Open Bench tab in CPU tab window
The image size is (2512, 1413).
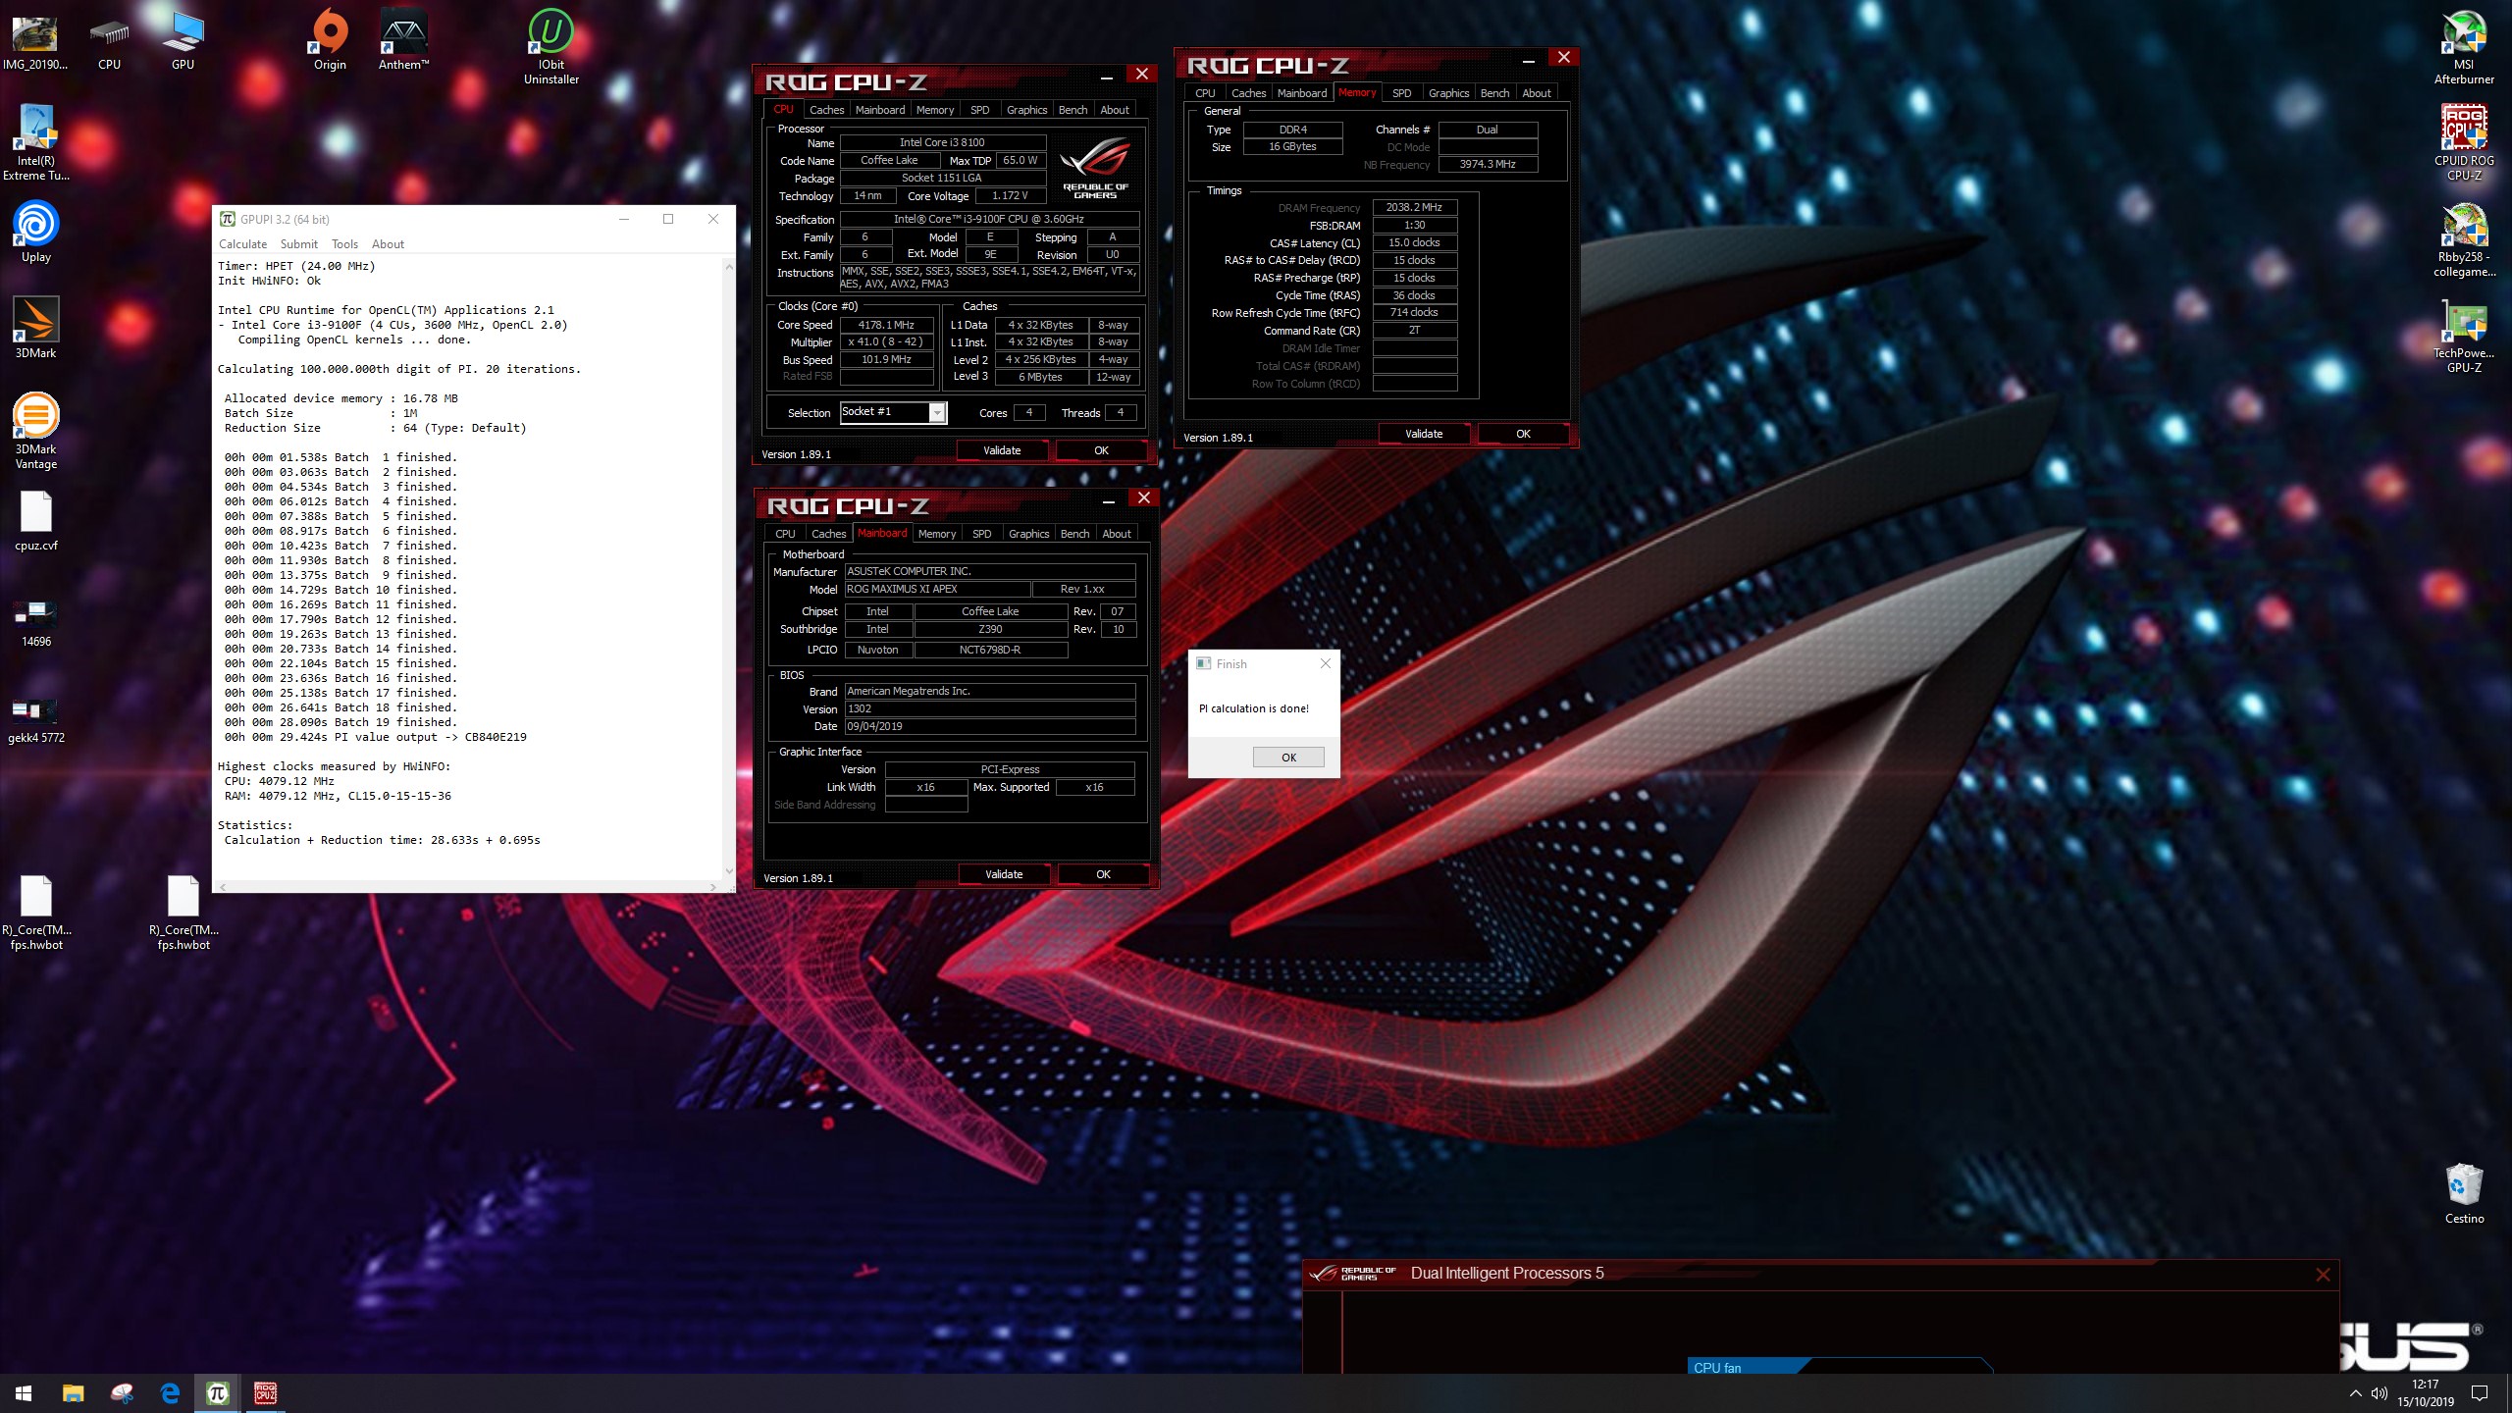point(1073,110)
